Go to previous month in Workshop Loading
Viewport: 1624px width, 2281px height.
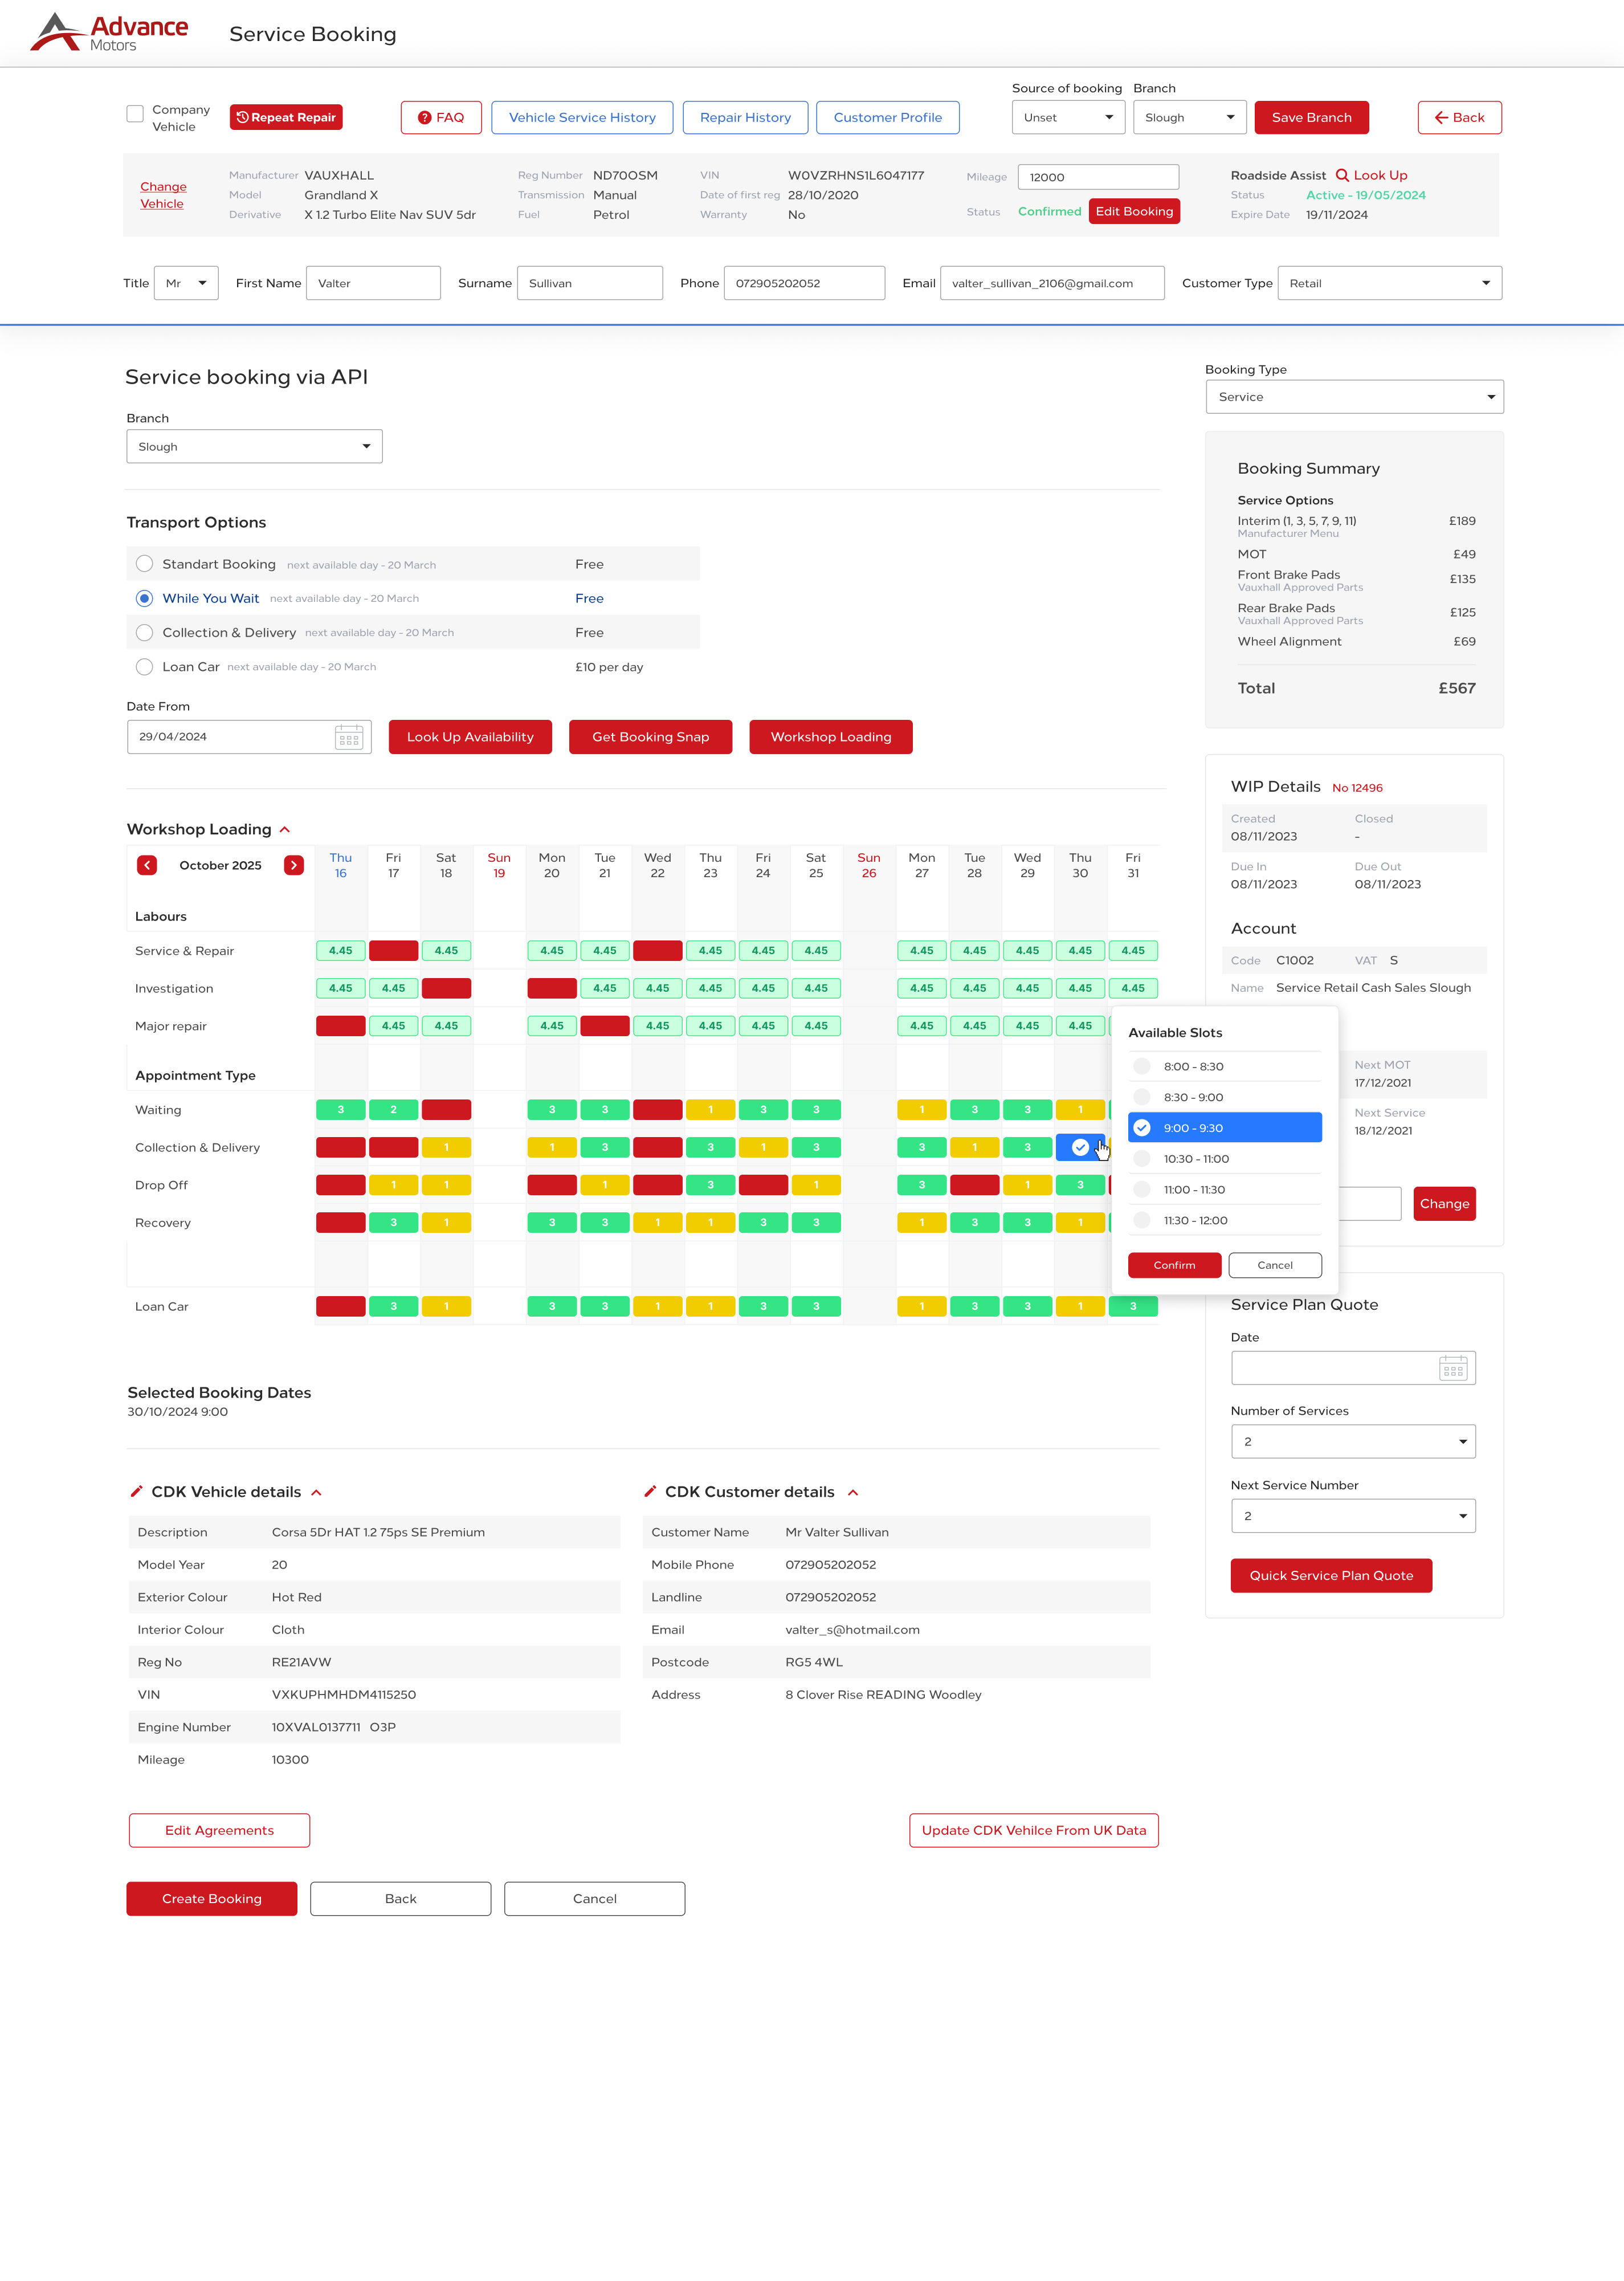tap(147, 865)
